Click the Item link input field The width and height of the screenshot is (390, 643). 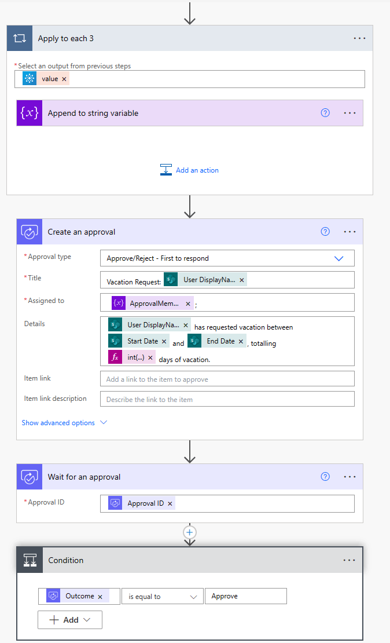point(227,378)
